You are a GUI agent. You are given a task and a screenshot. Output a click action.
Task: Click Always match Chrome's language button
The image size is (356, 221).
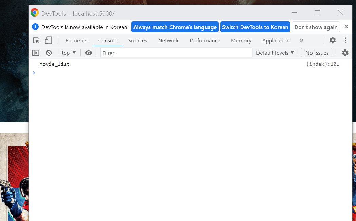click(175, 27)
